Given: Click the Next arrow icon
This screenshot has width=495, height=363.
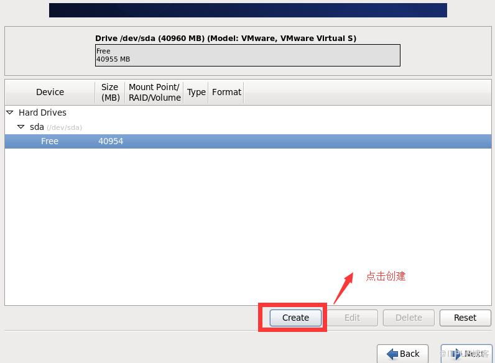Looking at the screenshot, I should [456, 354].
